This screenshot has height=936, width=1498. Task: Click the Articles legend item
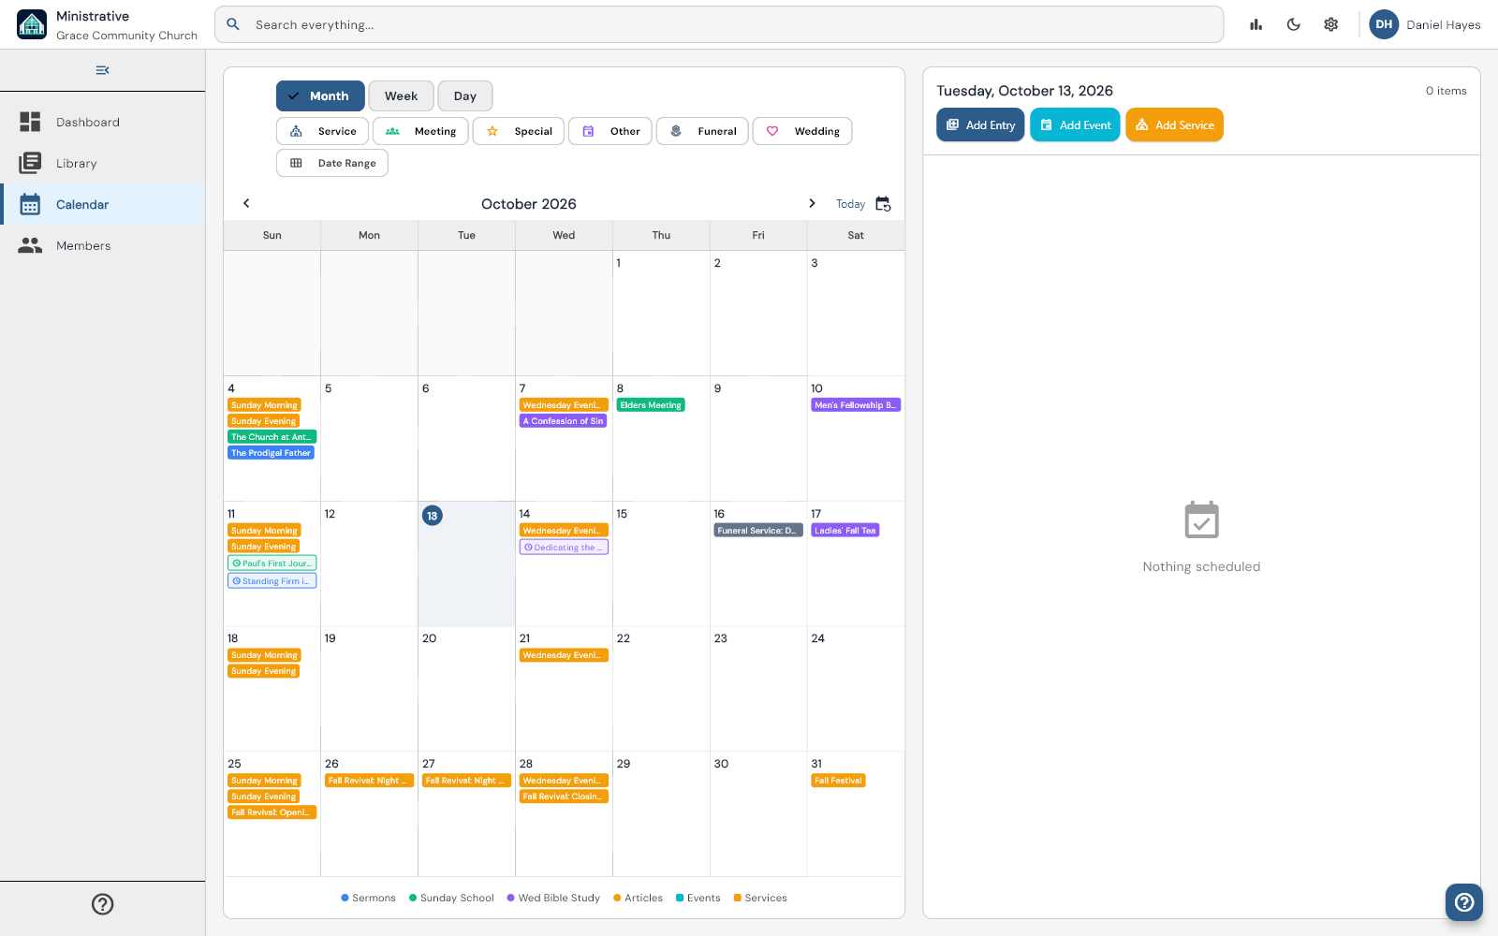[638, 898]
